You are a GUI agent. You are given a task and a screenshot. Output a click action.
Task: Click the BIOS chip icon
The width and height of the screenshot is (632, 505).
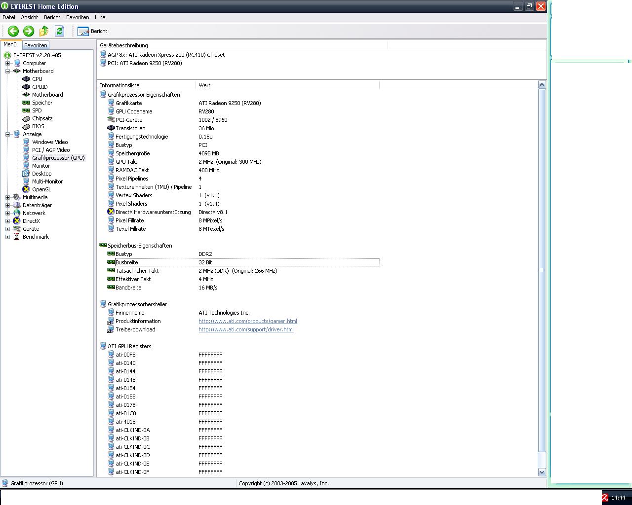pos(26,126)
